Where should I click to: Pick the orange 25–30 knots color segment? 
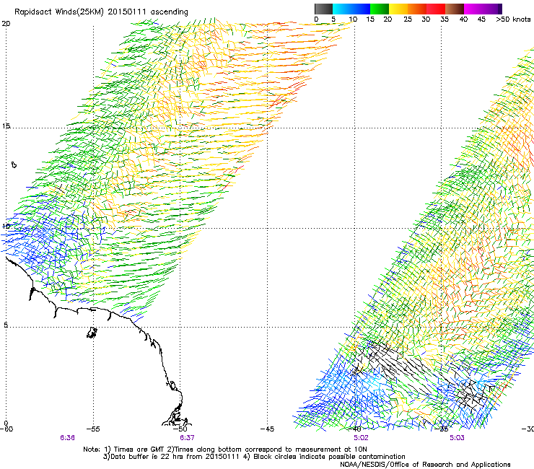[x=417, y=9]
